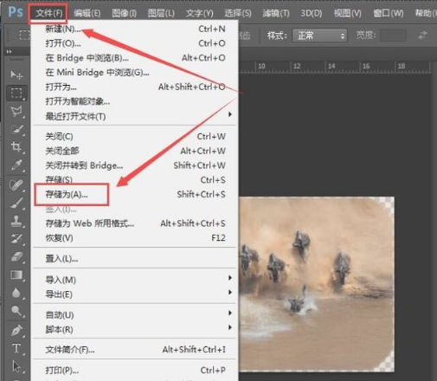Click the Photoshop Ps logo
This screenshot has width=437, height=381.
click(16, 12)
